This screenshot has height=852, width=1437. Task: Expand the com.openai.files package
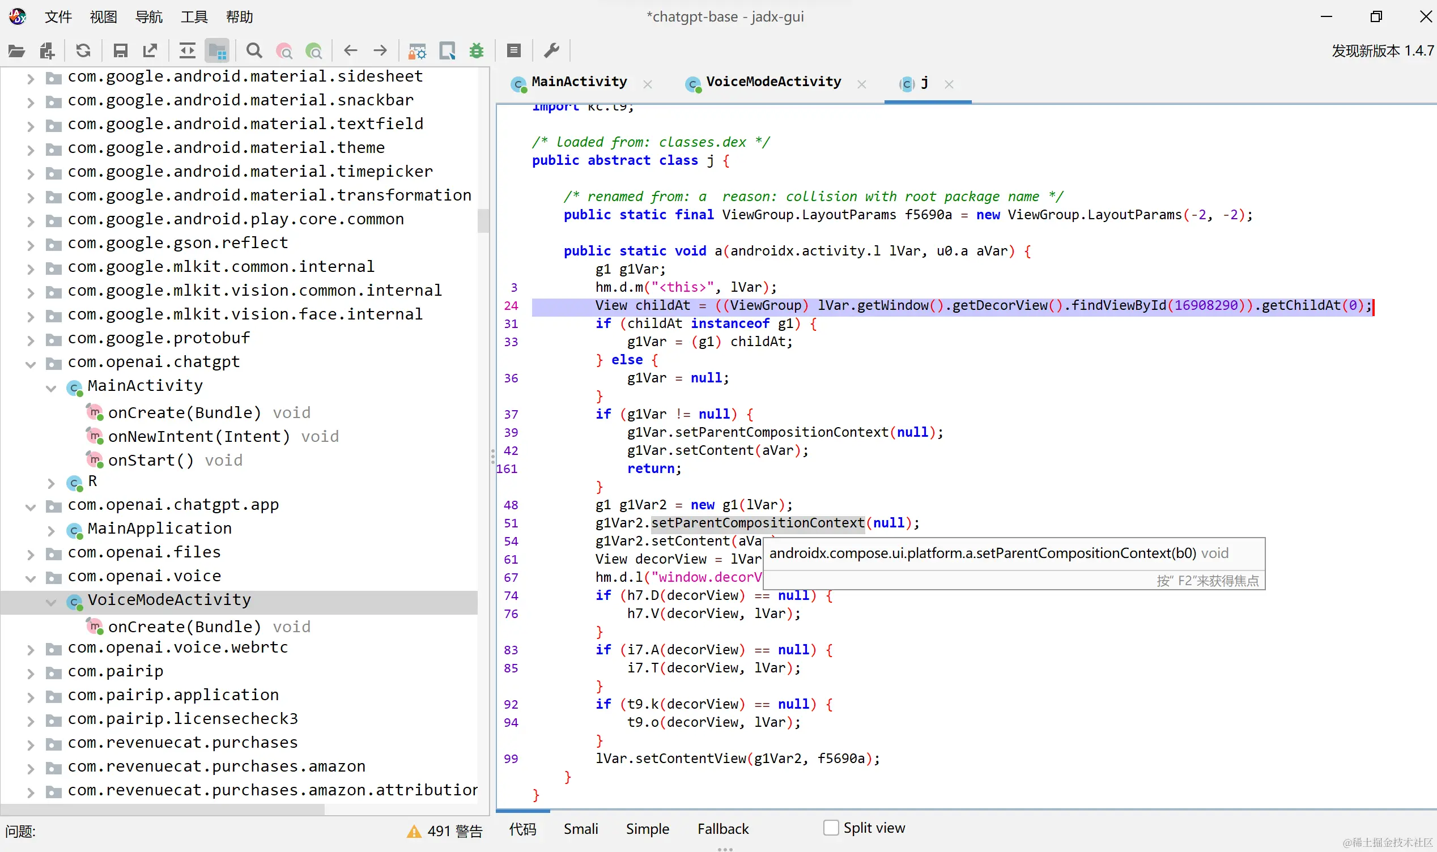pos(31,555)
